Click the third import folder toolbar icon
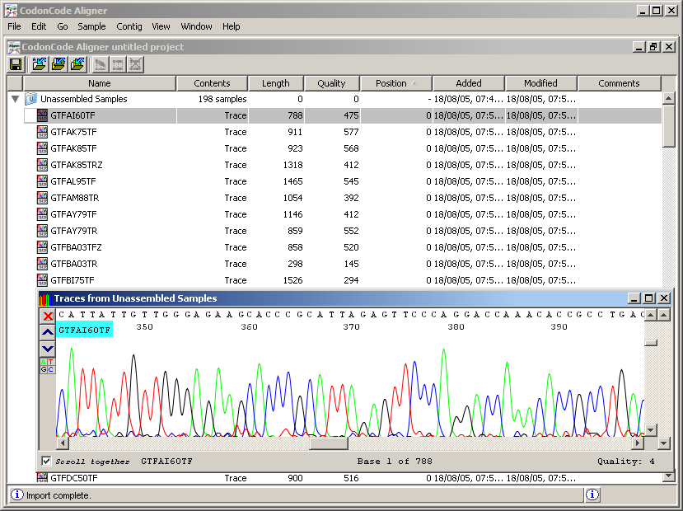 coord(77,64)
